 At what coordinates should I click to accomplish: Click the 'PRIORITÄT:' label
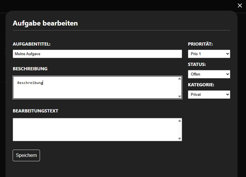(200, 44)
